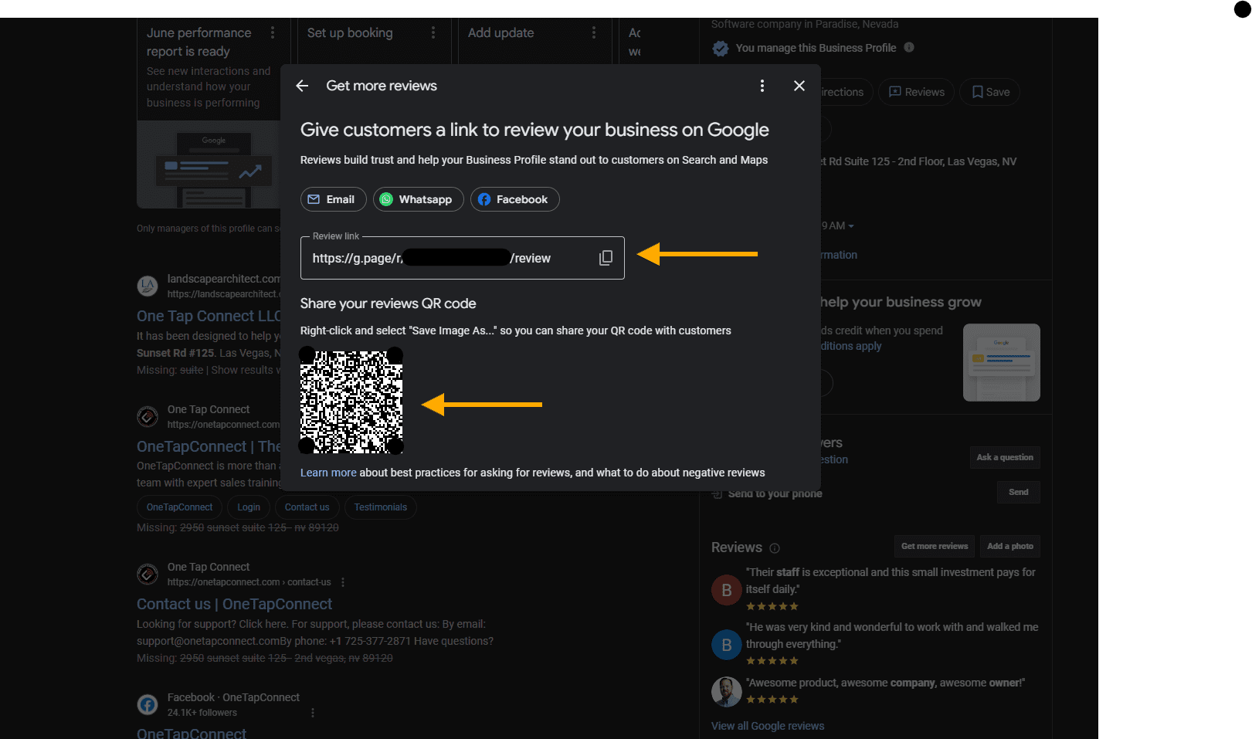
Task: Expand the hours dropdown next to 9 AM
Action: tap(851, 226)
